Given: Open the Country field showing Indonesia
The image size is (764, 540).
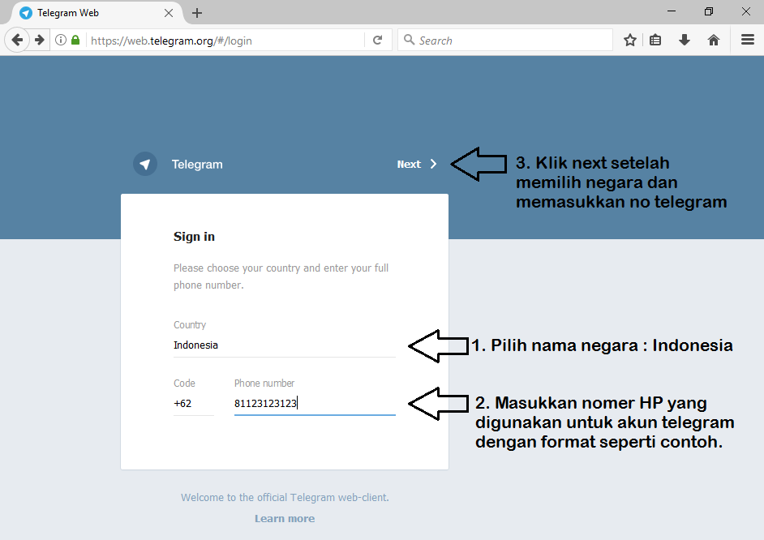Looking at the screenshot, I should [285, 345].
